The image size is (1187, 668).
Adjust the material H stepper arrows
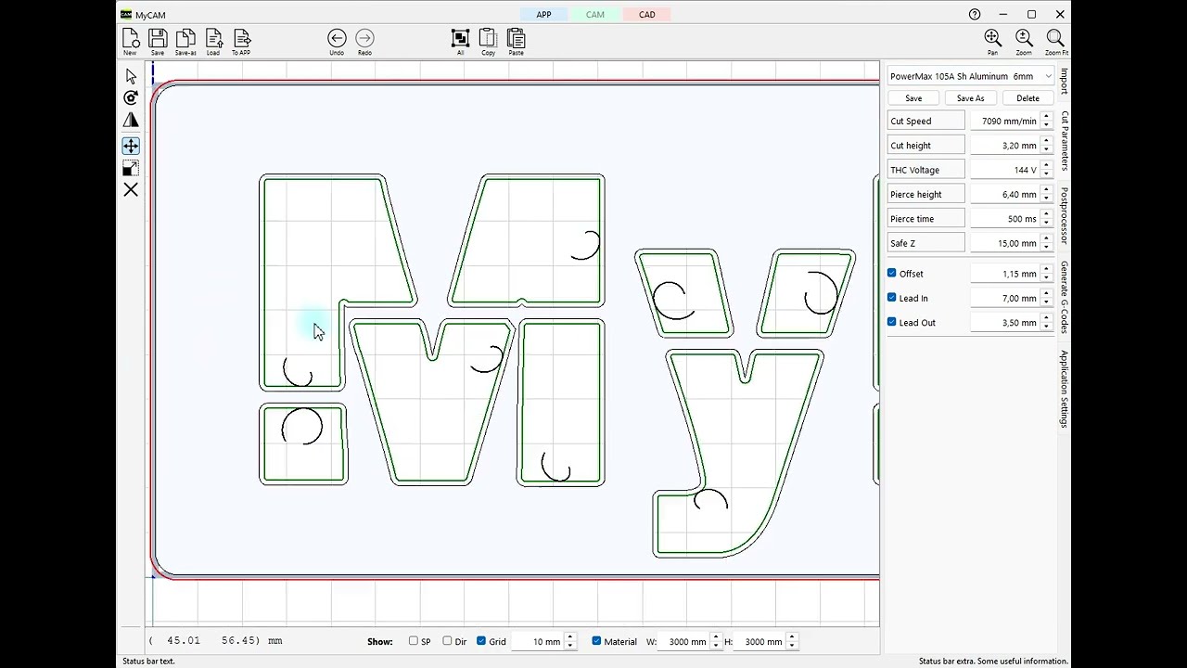pos(792,641)
